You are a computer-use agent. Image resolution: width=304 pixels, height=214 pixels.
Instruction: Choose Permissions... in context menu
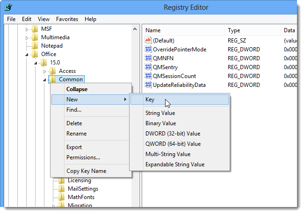pyautogui.click(x=83, y=157)
